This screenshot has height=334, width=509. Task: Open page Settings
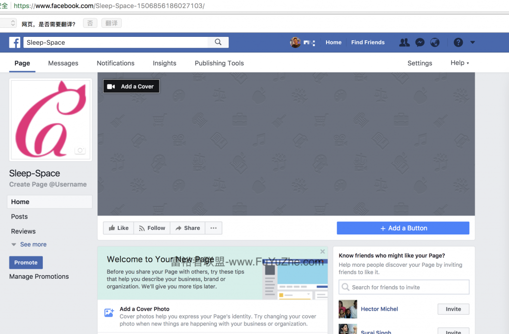click(x=420, y=63)
